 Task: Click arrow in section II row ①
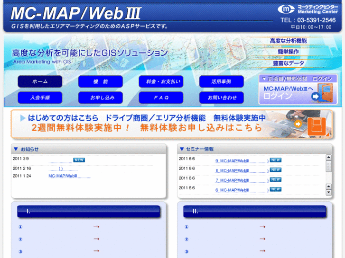pos(262,227)
